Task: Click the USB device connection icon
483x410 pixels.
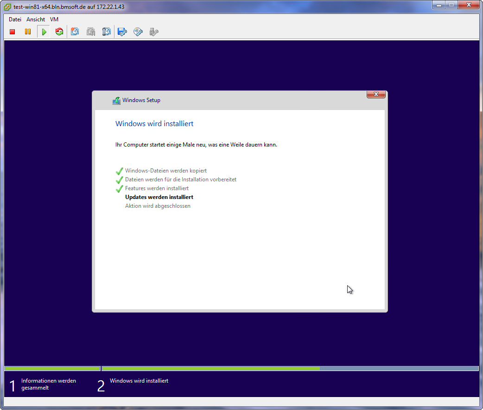Action: [x=154, y=32]
